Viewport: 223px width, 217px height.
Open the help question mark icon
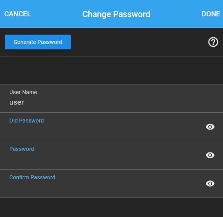pos(213,42)
